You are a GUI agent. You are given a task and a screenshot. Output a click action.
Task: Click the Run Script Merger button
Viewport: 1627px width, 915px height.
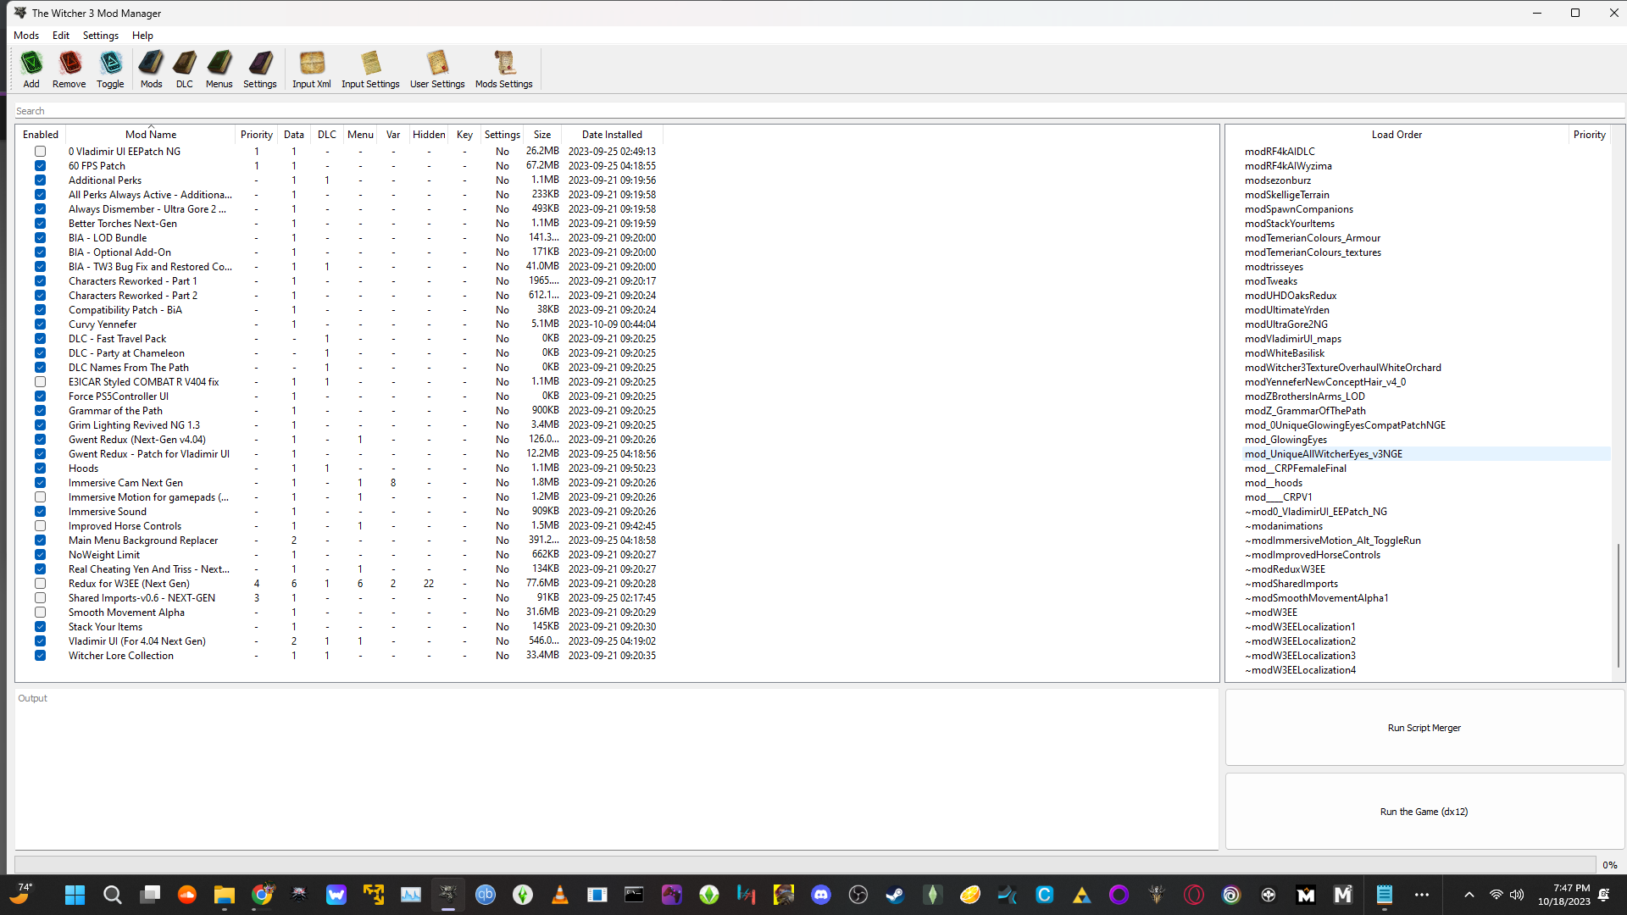pos(1424,728)
